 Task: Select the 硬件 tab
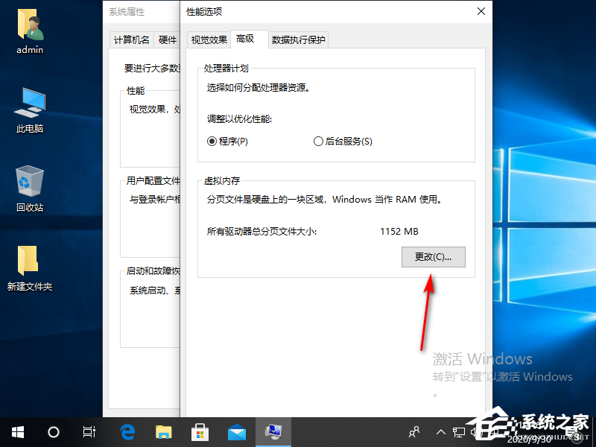coord(168,40)
